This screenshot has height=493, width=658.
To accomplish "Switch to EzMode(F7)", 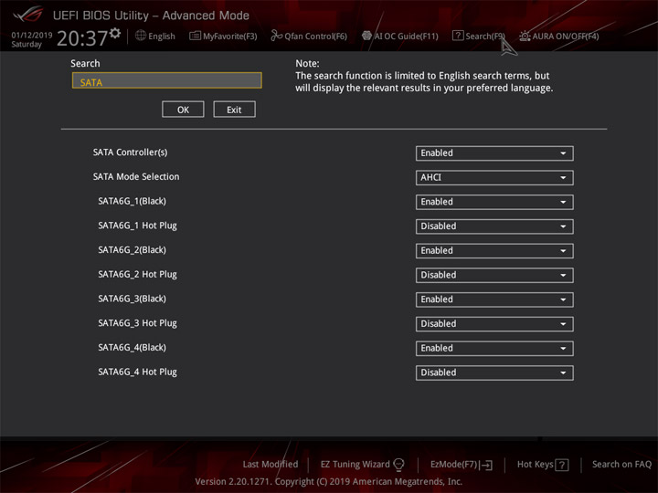I will pyautogui.click(x=453, y=464).
